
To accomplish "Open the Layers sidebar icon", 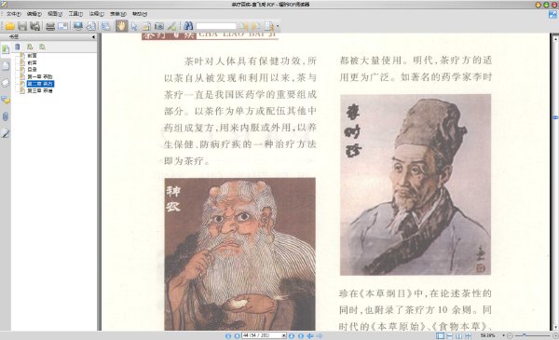I will pyautogui.click(x=6, y=83).
